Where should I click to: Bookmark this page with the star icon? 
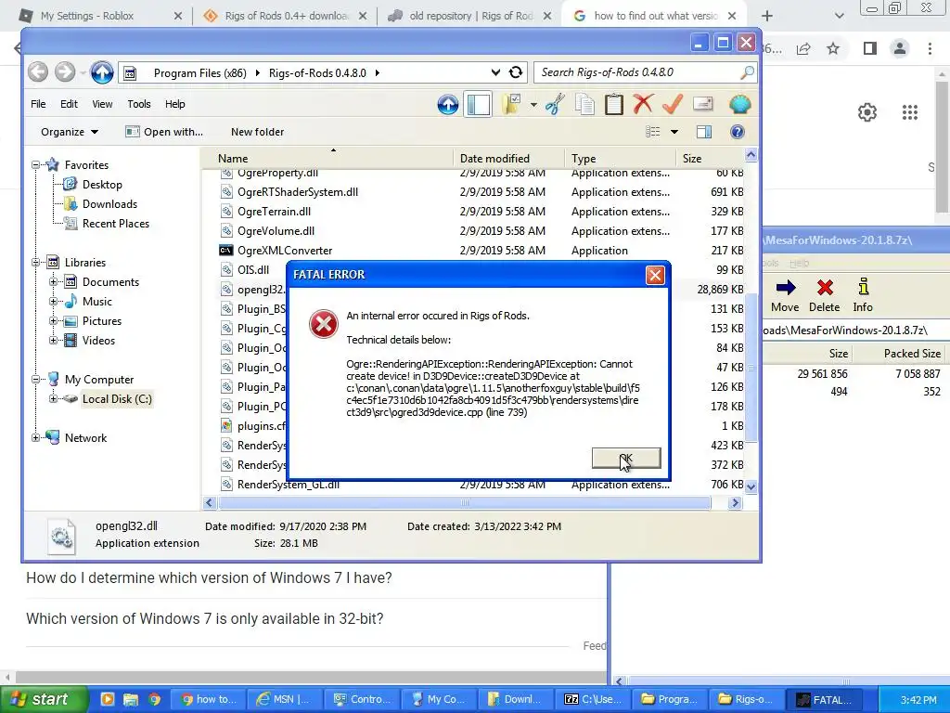click(833, 48)
